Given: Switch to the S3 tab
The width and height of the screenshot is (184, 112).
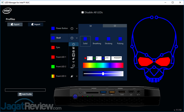Looking at the screenshot, I should click(x=115, y=26).
